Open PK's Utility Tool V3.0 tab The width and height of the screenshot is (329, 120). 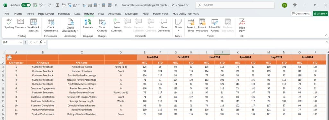pos(186,13)
